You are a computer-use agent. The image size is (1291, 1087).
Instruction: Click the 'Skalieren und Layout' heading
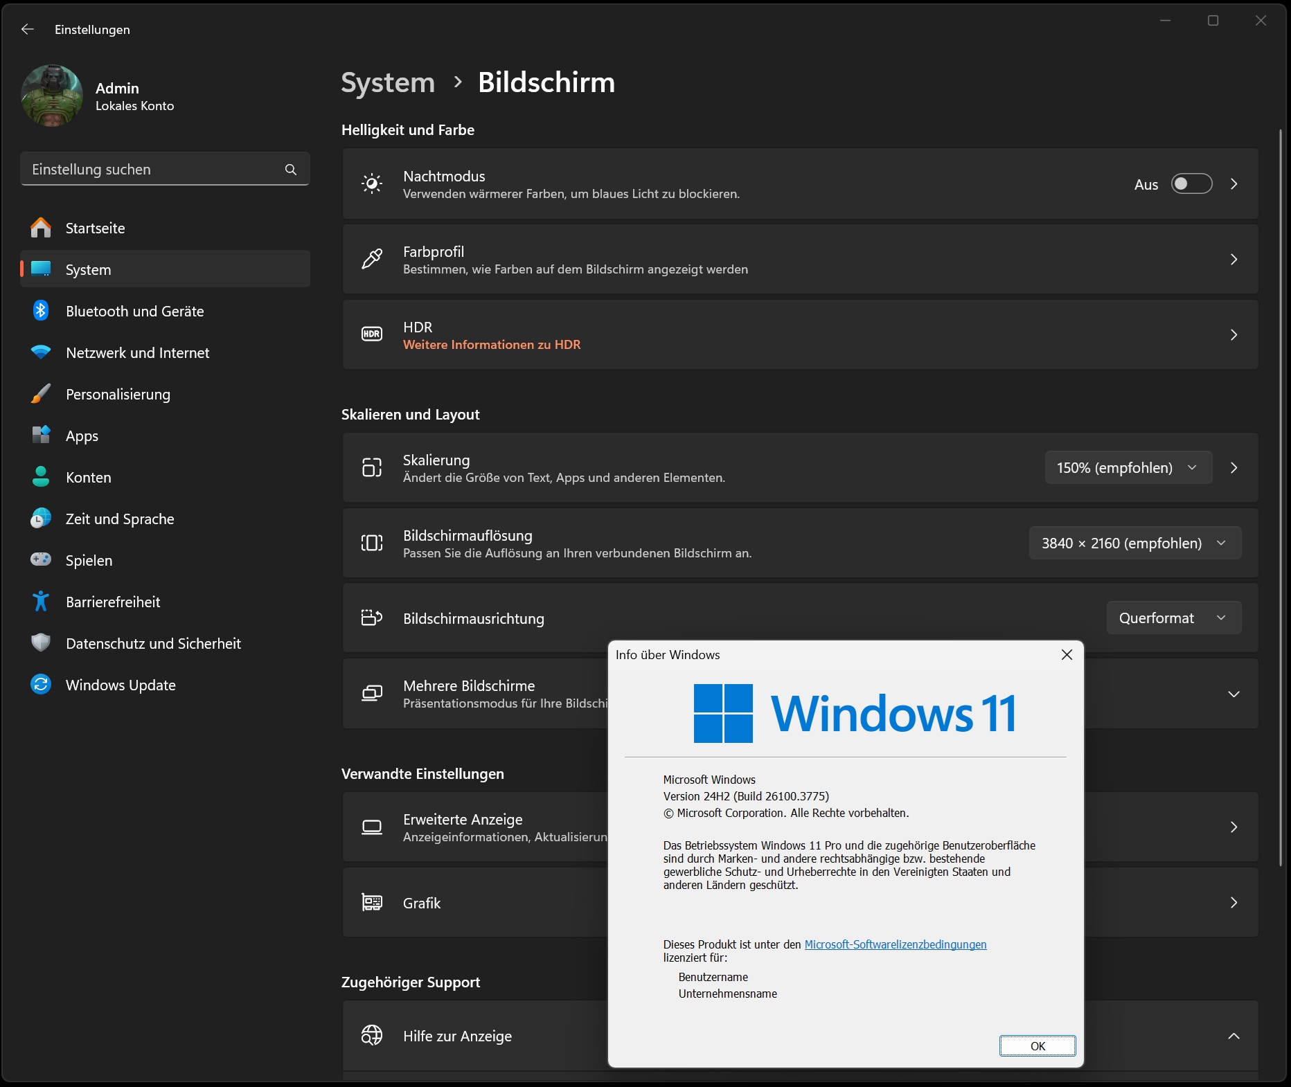[411, 415]
